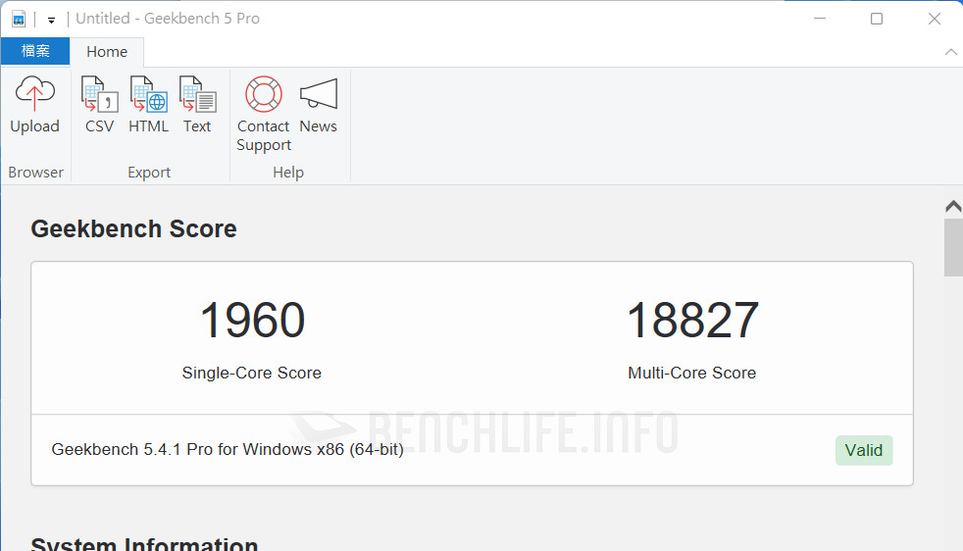Collapse the ribbon using the chevron

click(949, 52)
